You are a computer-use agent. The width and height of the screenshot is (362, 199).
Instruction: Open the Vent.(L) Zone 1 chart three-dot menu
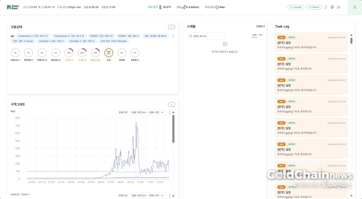click(x=169, y=195)
